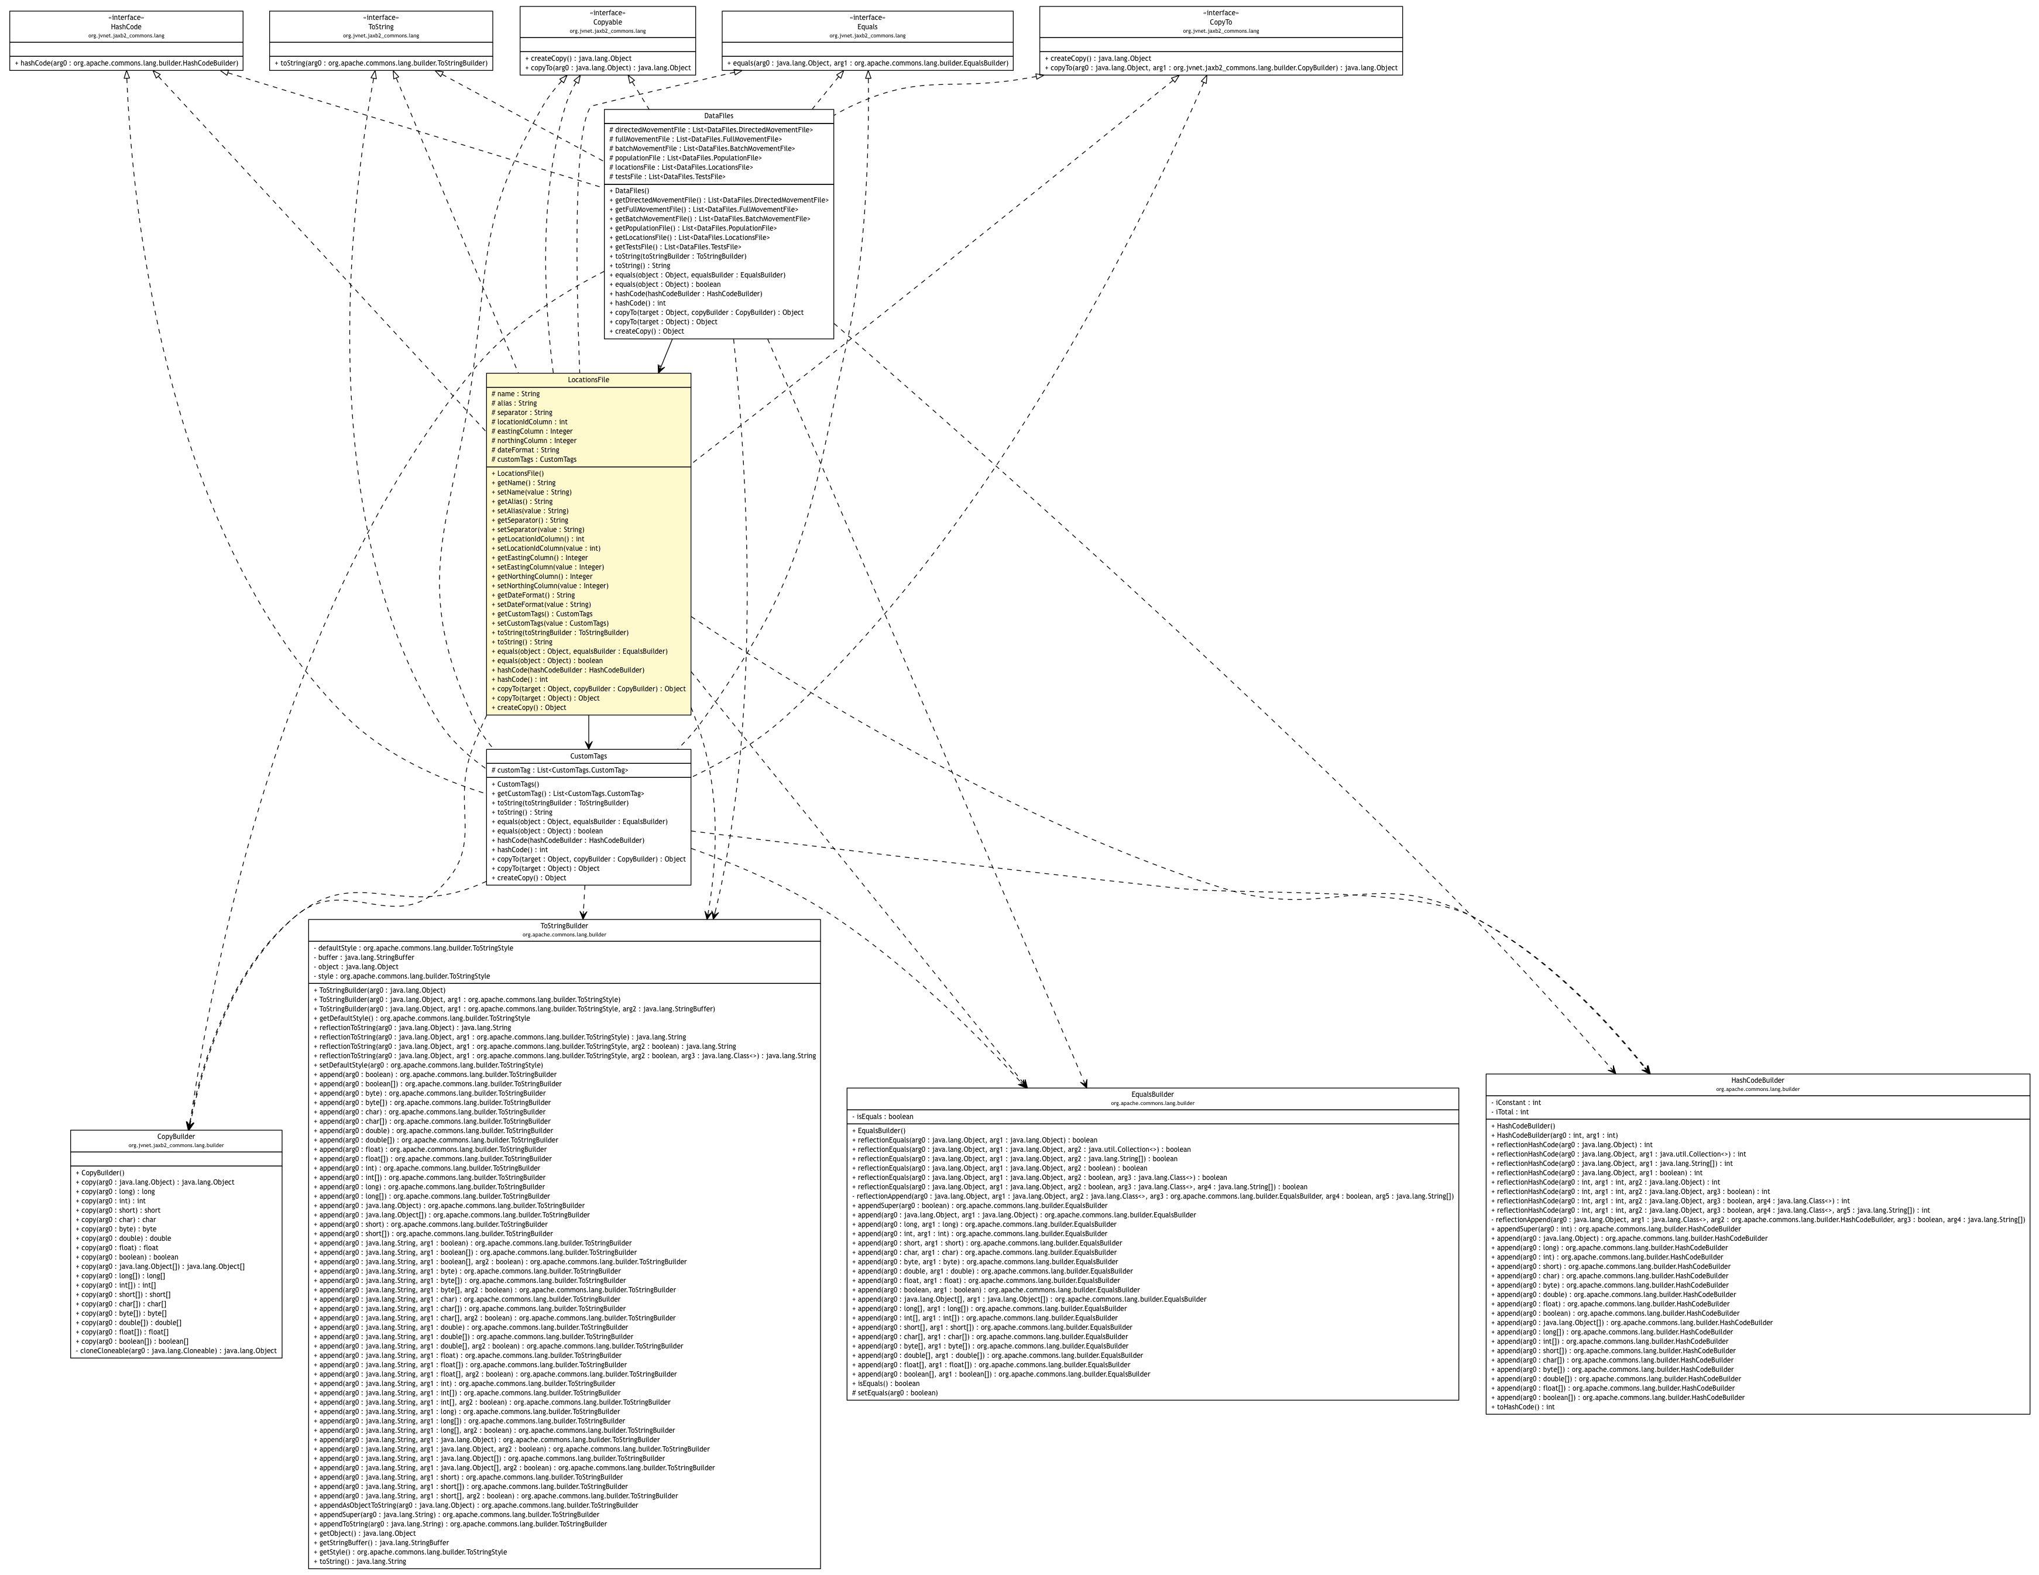
Task: Click getTestsFile() in DataFiles
Action: 675,246
